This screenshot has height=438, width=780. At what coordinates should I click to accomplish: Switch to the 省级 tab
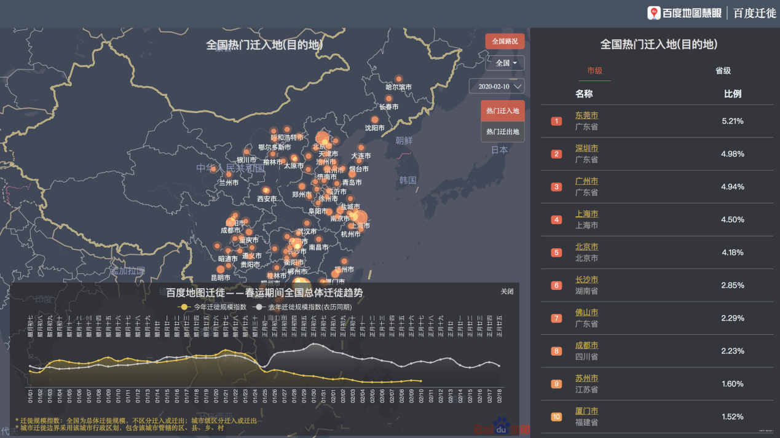click(723, 71)
